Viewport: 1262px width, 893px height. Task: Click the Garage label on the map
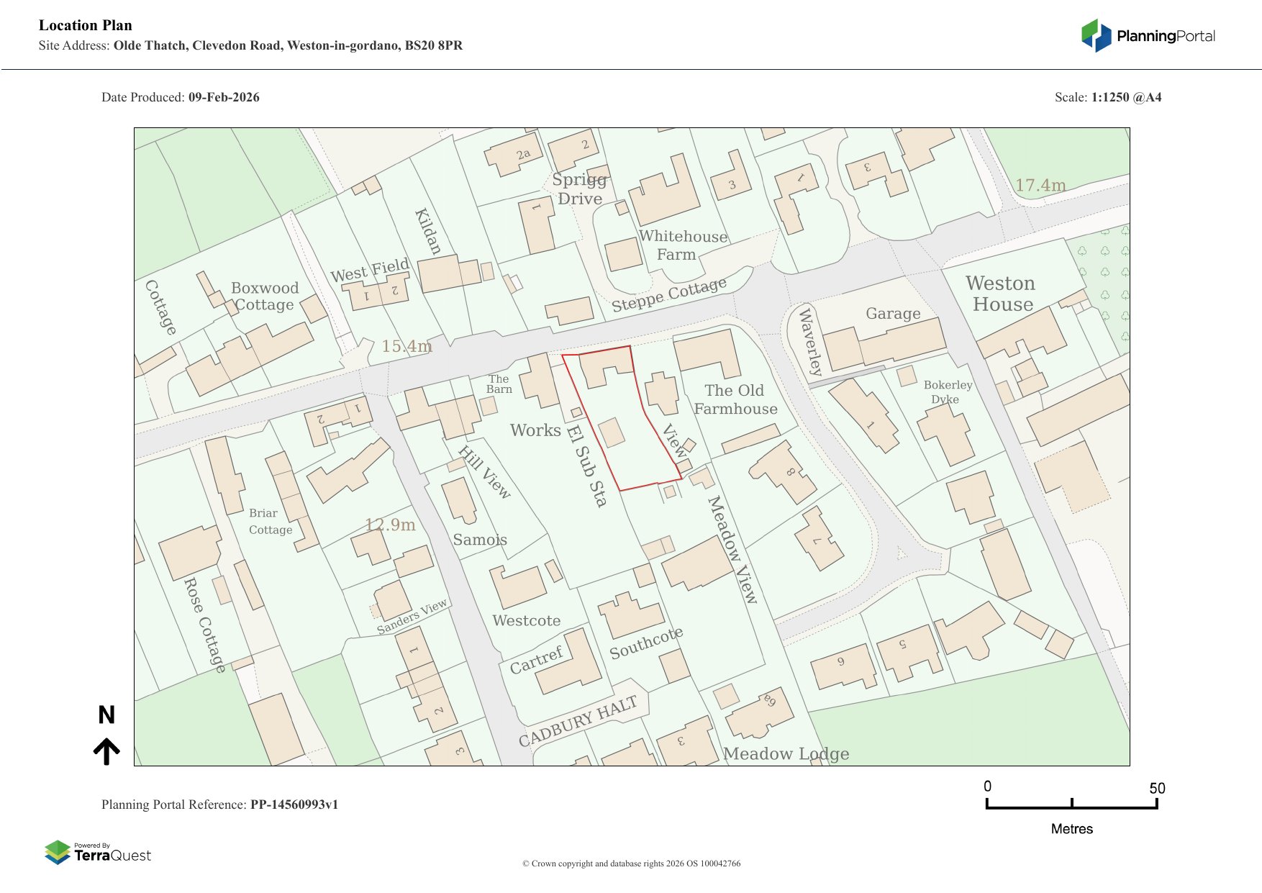pos(893,314)
